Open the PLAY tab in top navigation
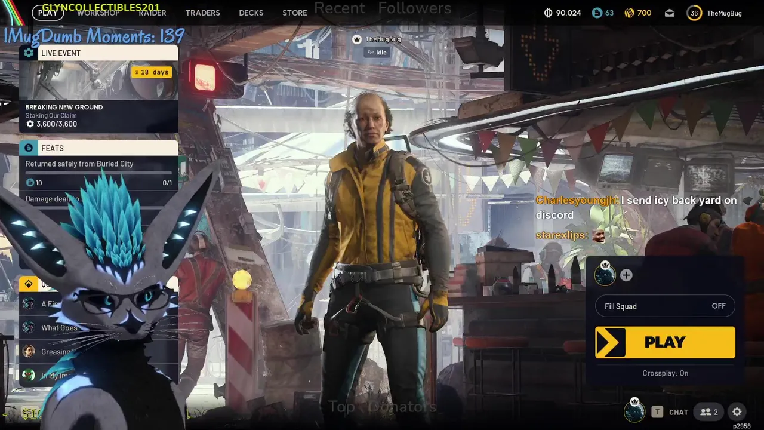The width and height of the screenshot is (764, 430). [48, 13]
